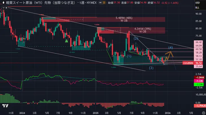Image resolution: width=206 pixels, height=115 pixels.
Task: Click the TradingView logo in the chart corner
Action: click(x=5, y=105)
